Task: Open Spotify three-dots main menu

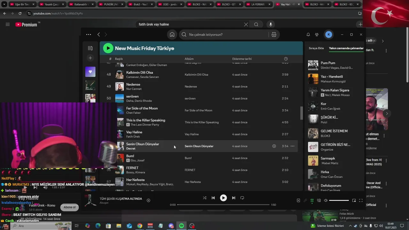Action: [x=89, y=34]
